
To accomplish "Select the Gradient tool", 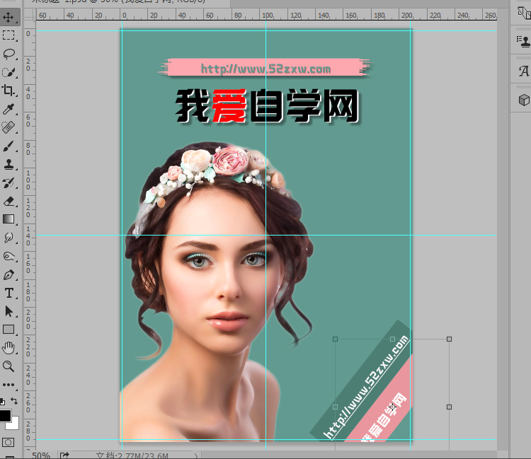I will 8,219.
